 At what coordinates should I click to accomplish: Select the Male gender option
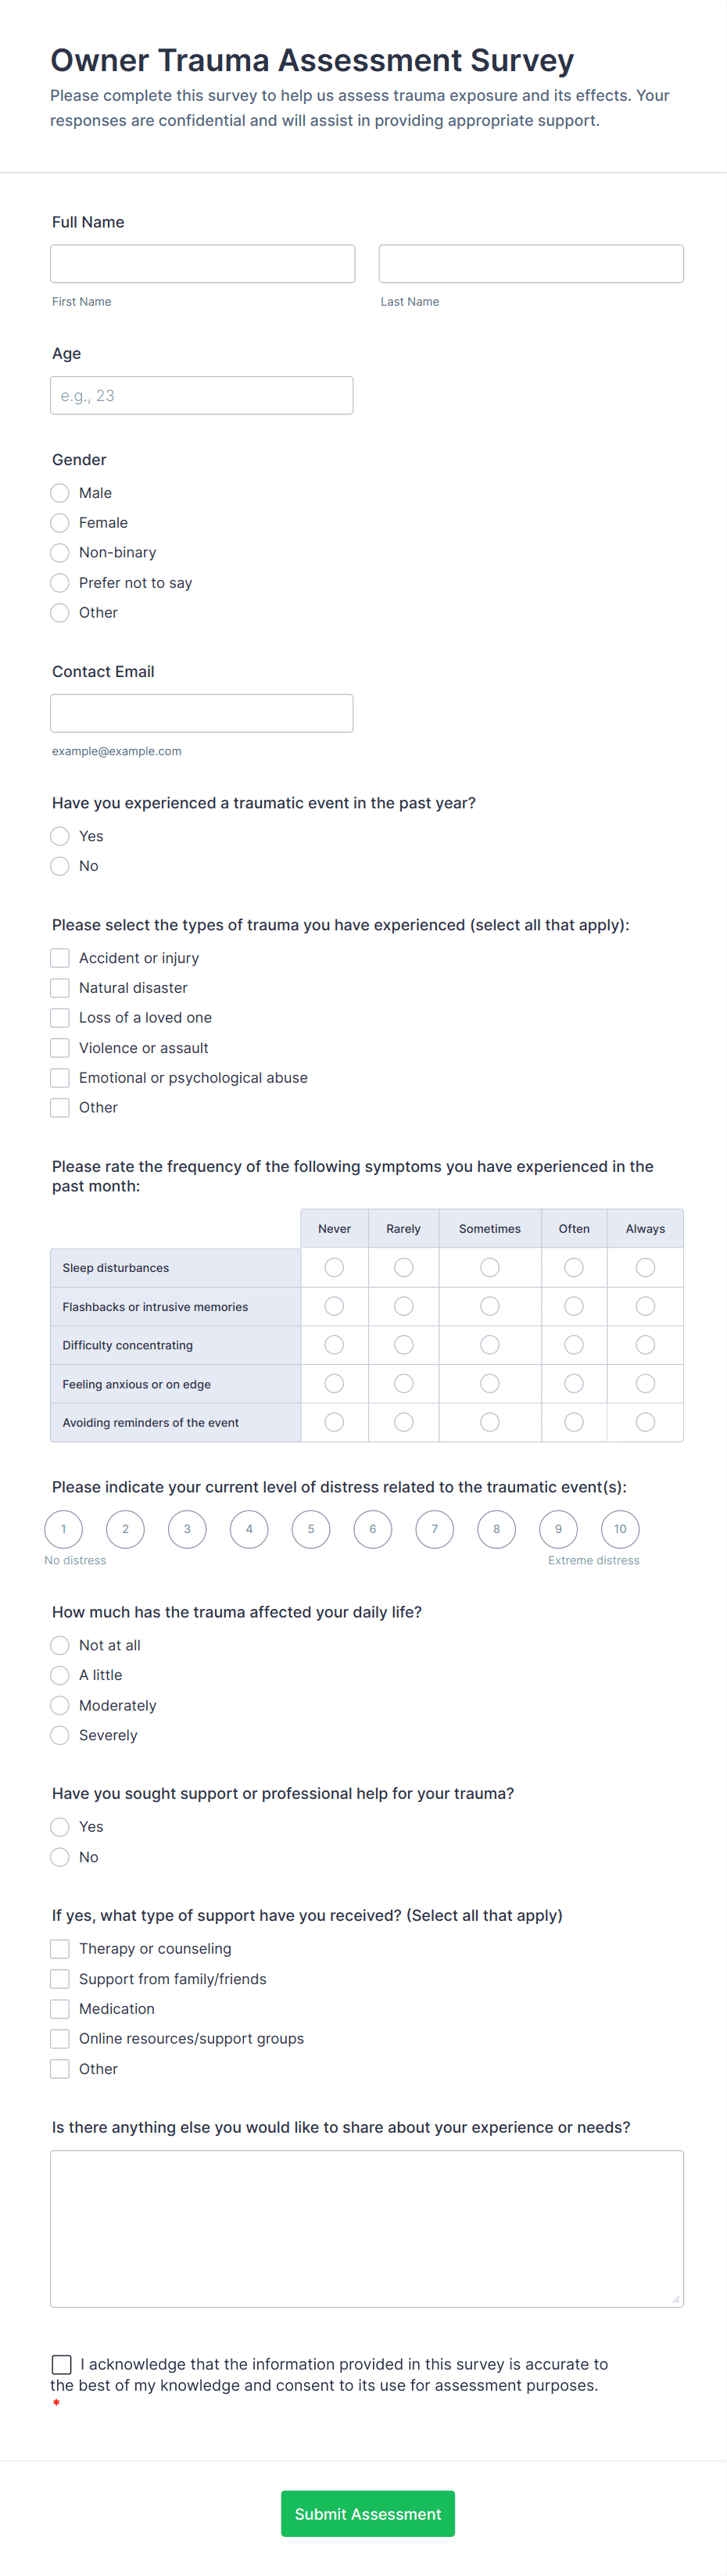[59, 492]
